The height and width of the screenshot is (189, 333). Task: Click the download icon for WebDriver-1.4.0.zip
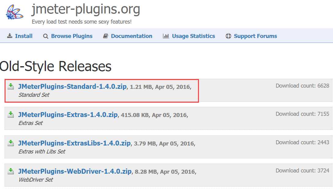[x=11, y=171]
